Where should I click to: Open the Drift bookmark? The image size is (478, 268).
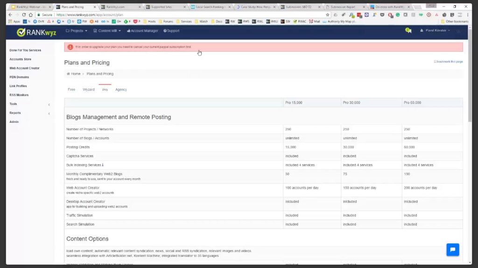click(39, 21)
